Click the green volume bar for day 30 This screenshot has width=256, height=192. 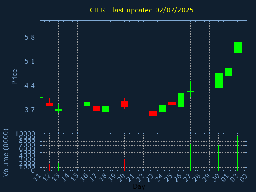pos(219,158)
